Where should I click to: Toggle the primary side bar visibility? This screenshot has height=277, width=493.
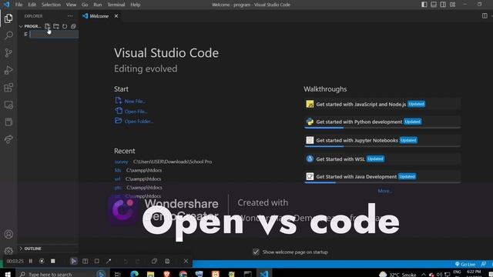click(424, 5)
